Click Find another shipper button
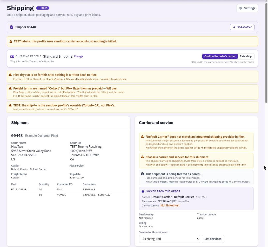 (242, 27)
